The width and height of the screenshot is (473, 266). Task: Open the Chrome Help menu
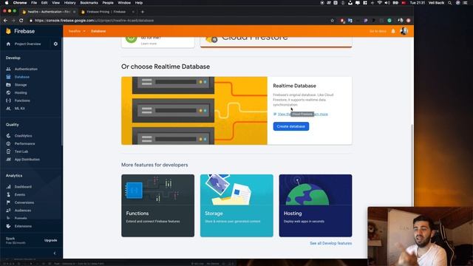(139, 3)
